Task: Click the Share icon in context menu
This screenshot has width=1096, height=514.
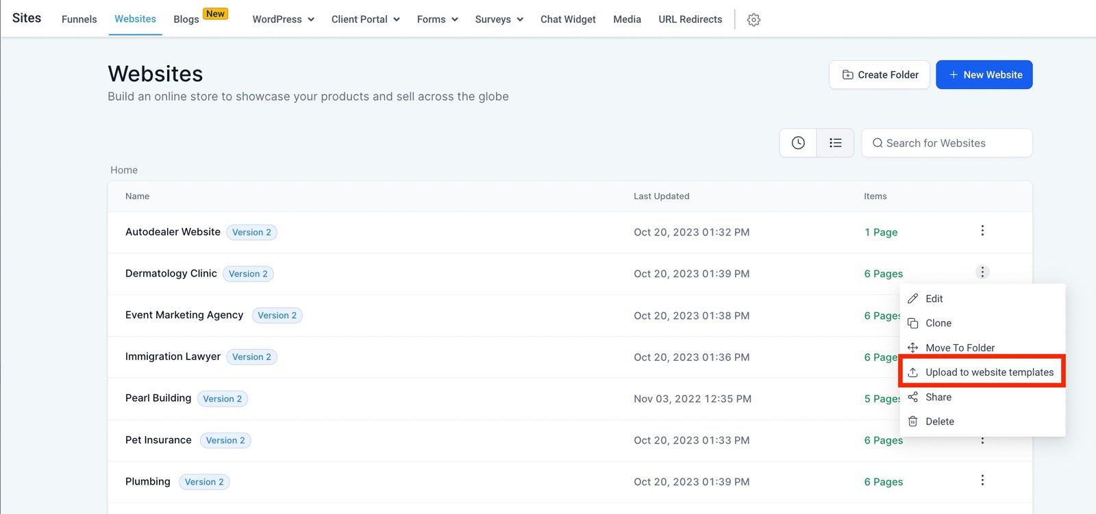Action: click(x=912, y=397)
